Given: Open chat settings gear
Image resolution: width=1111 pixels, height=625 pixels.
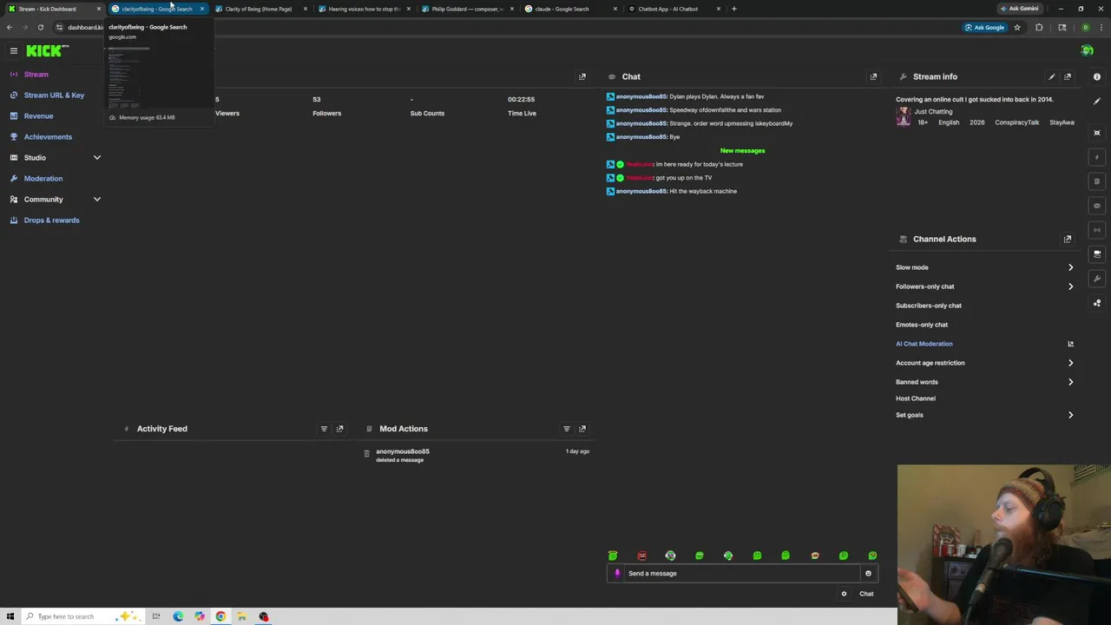Looking at the screenshot, I should point(844,594).
